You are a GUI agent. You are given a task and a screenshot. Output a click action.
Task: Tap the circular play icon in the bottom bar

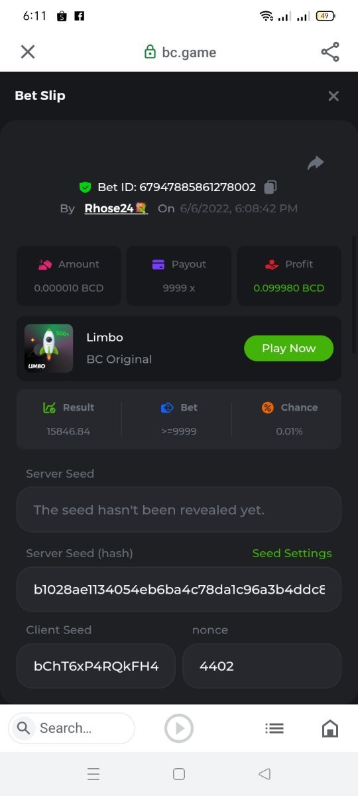[179, 728]
